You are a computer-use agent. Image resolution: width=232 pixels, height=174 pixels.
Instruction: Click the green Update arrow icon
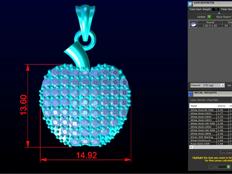point(209,17)
